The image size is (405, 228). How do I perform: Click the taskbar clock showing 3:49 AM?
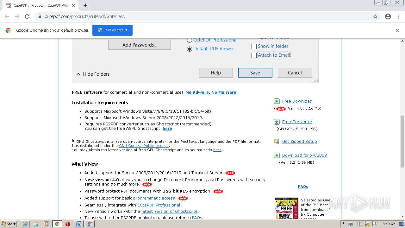389,224
